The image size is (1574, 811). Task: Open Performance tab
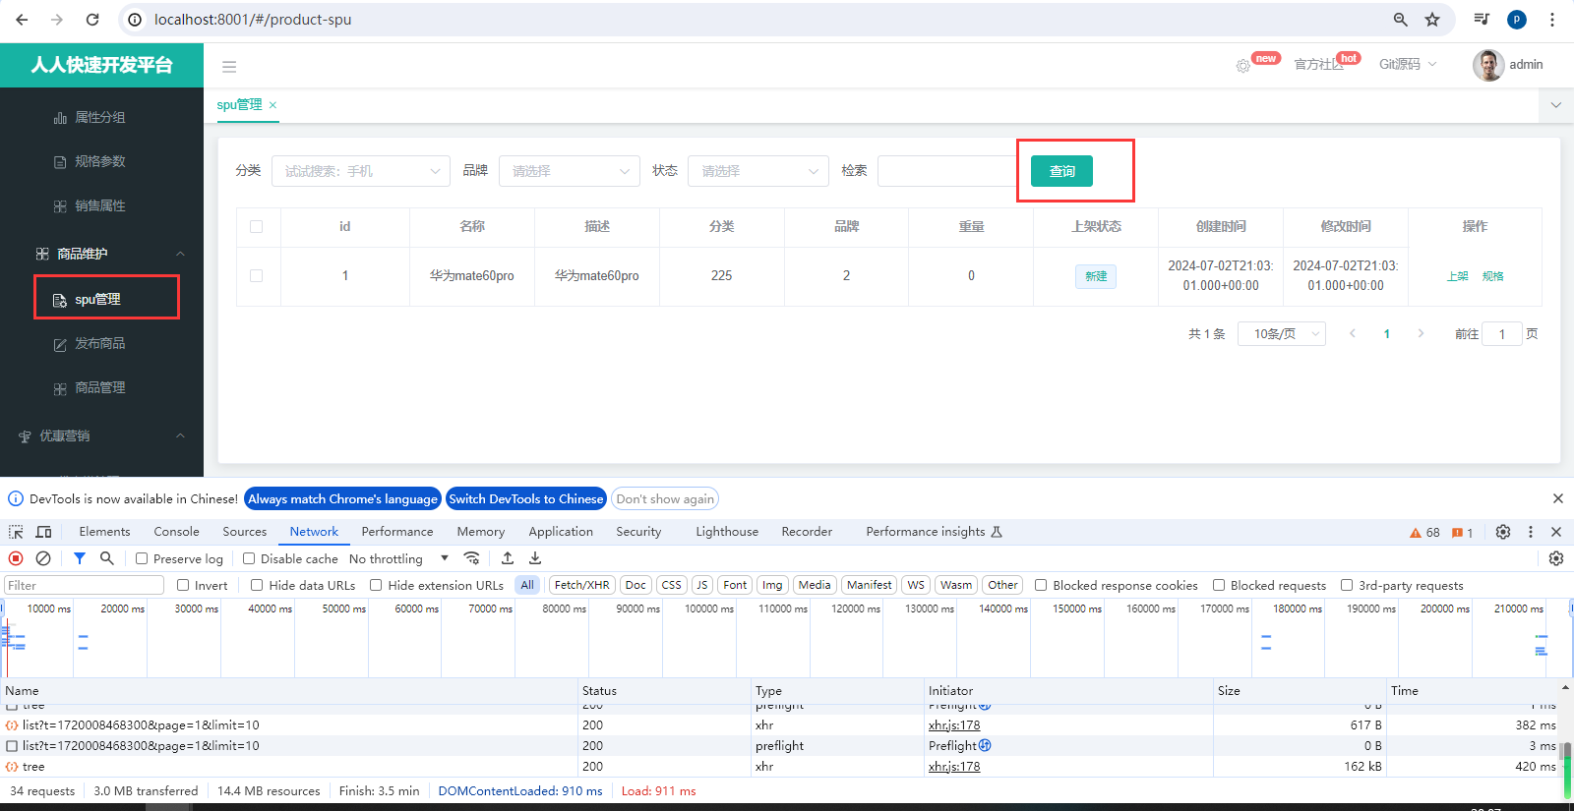pos(397,532)
